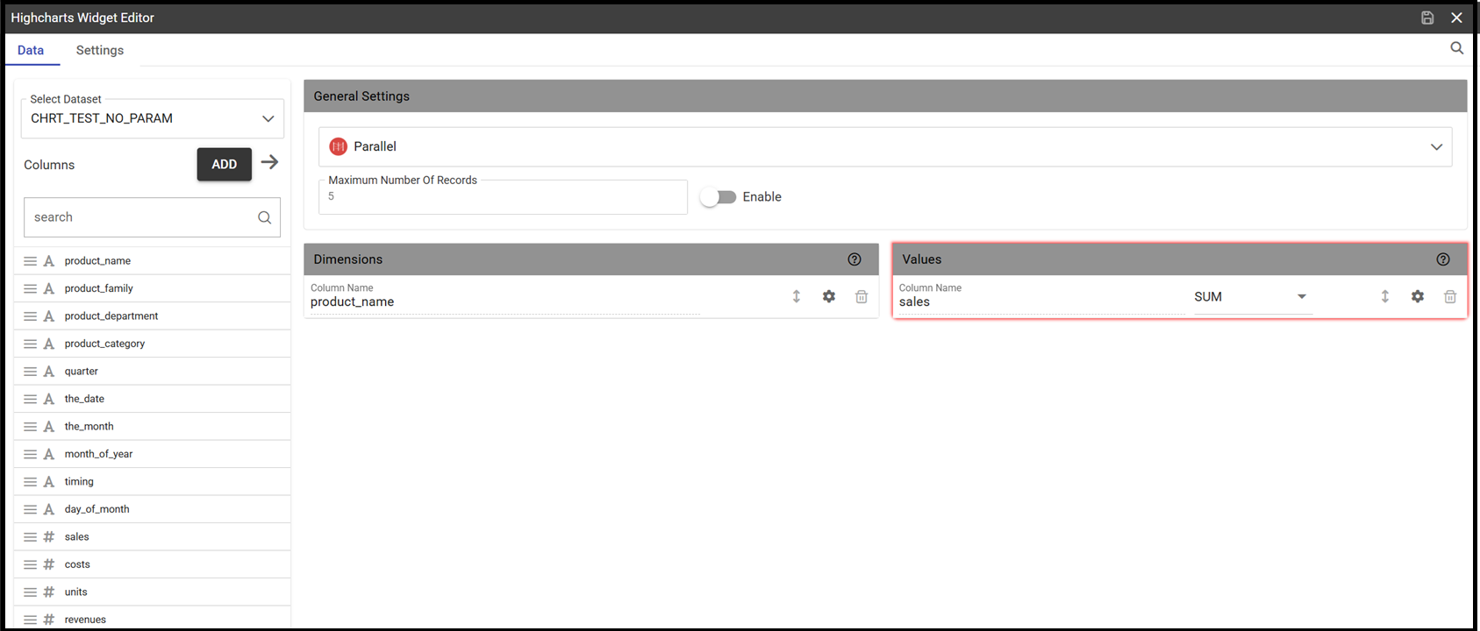The height and width of the screenshot is (631, 1480).
Task: Select the the_month column in the list
Action: (x=153, y=427)
